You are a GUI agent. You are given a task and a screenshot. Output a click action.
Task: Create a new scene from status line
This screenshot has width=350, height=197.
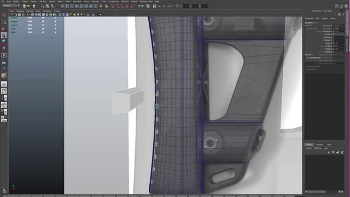pyautogui.click(x=24, y=6)
